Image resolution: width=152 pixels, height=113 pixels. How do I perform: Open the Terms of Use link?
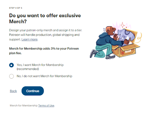[46, 106]
